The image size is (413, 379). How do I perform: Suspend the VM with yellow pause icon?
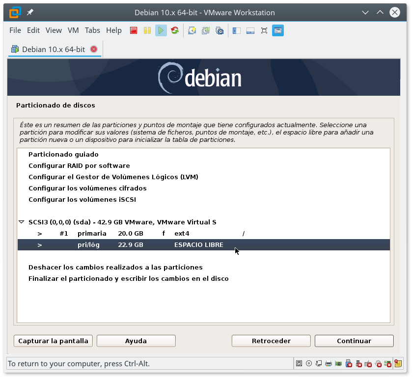(147, 30)
